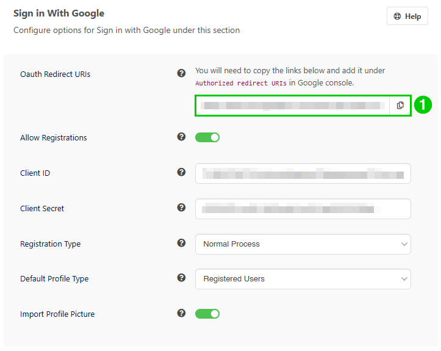Focus the Client ID input field
The height and width of the screenshot is (351, 441).
coord(303,173)
